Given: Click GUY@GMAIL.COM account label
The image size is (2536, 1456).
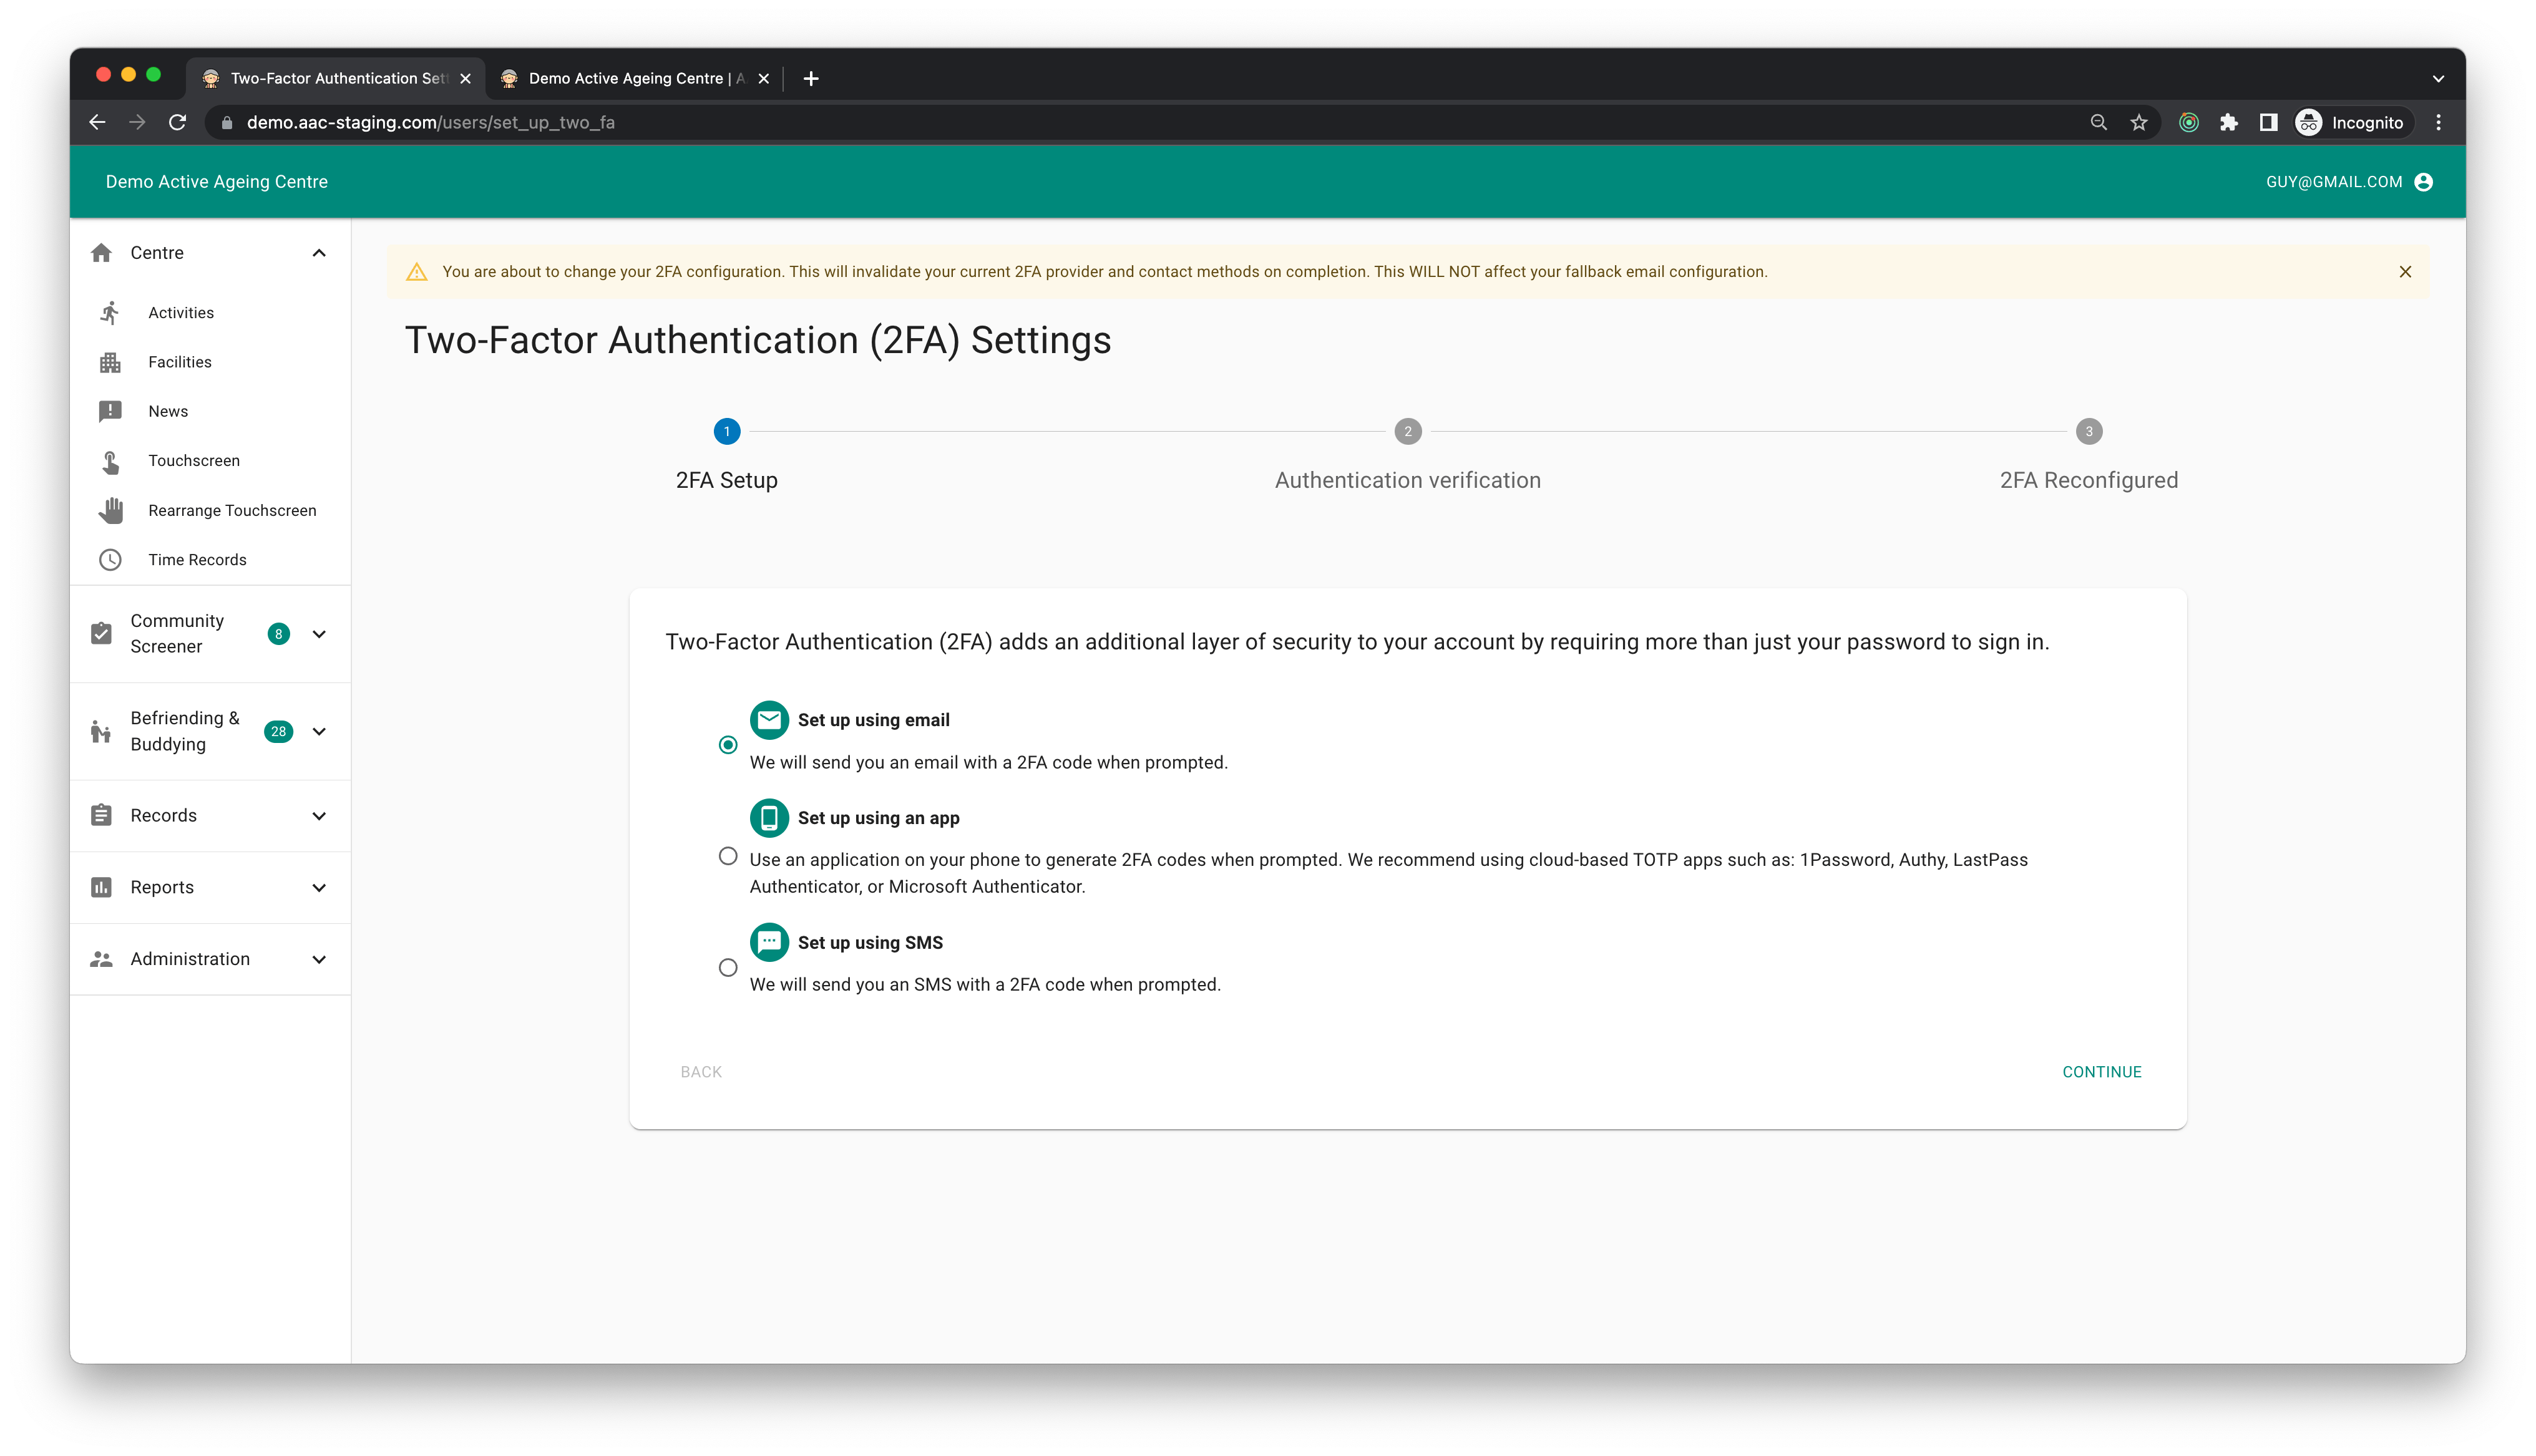Looking at the screenshot, I should coord(2334,182).
